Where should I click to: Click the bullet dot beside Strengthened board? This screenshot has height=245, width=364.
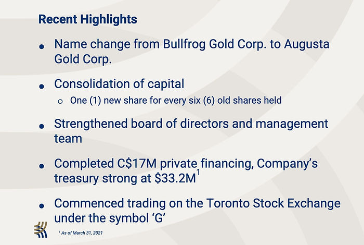[x=42, y=126]
